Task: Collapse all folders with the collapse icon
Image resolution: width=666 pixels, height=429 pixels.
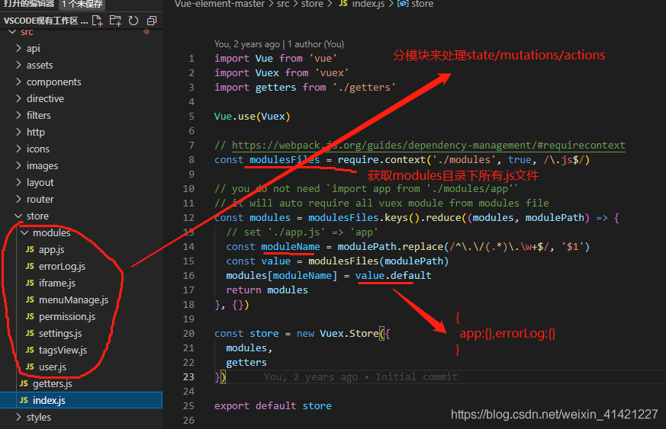Action: click(152, 21)
